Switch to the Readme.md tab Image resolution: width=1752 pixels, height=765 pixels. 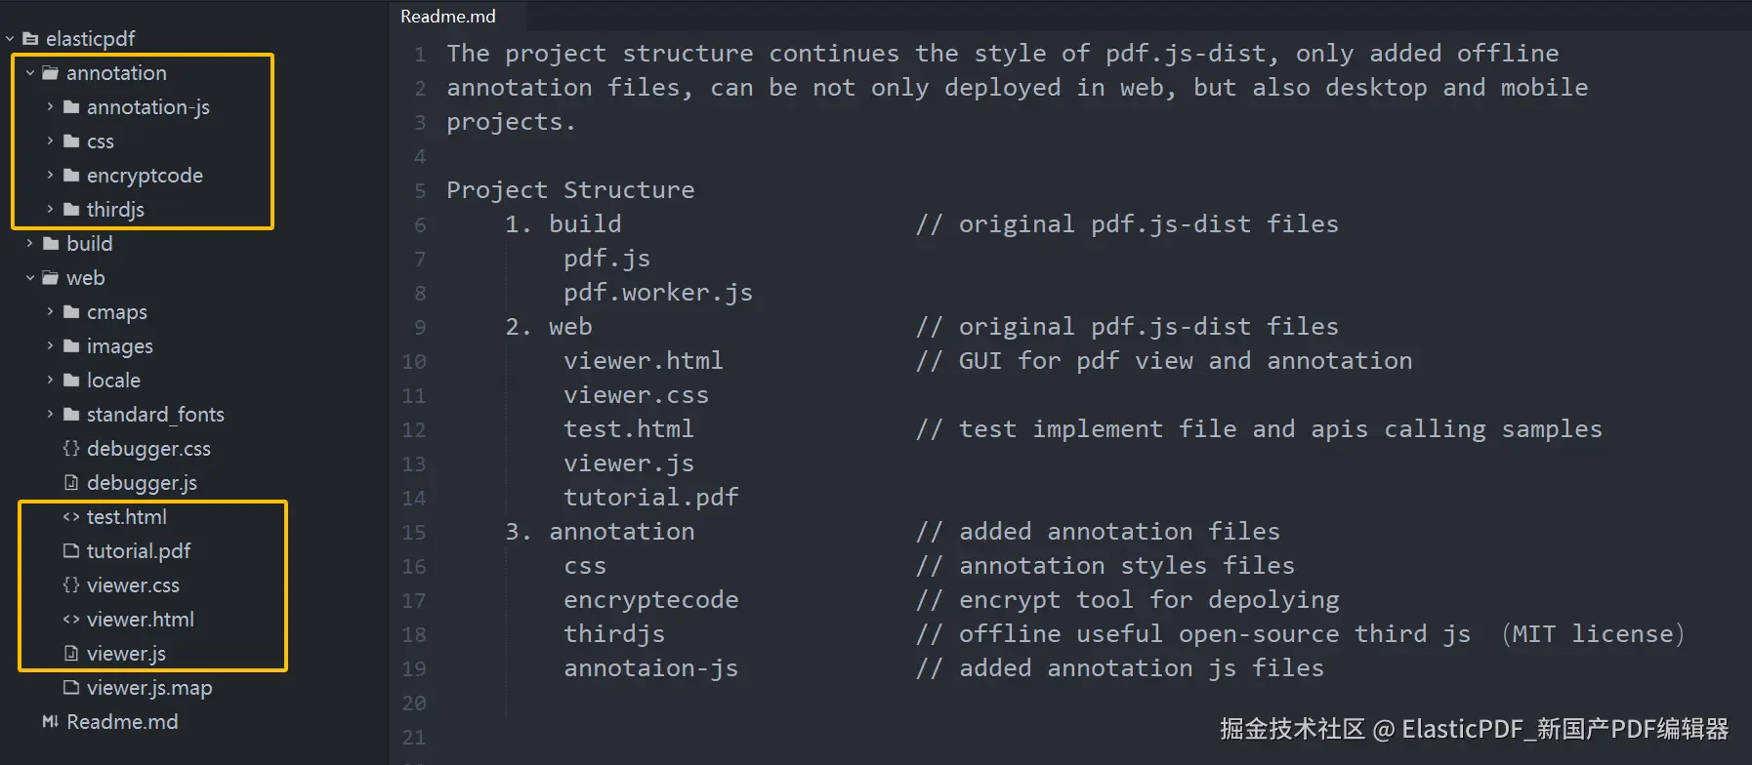pyautogui.click(x=447, y=16)
